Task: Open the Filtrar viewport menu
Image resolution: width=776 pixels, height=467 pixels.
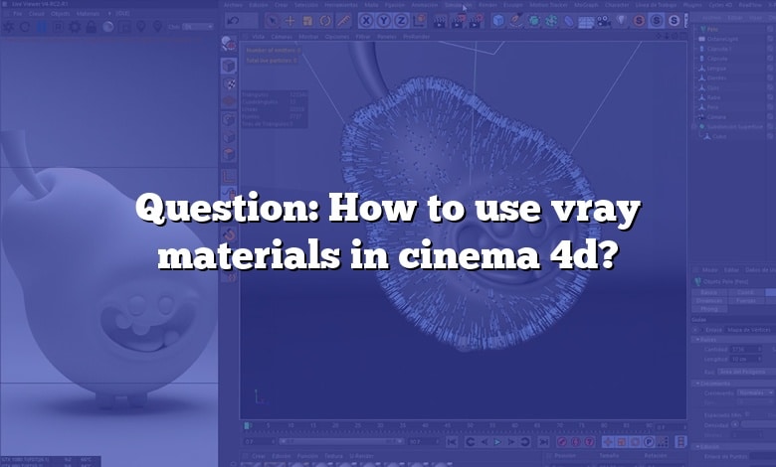Action: click(363, 37)
